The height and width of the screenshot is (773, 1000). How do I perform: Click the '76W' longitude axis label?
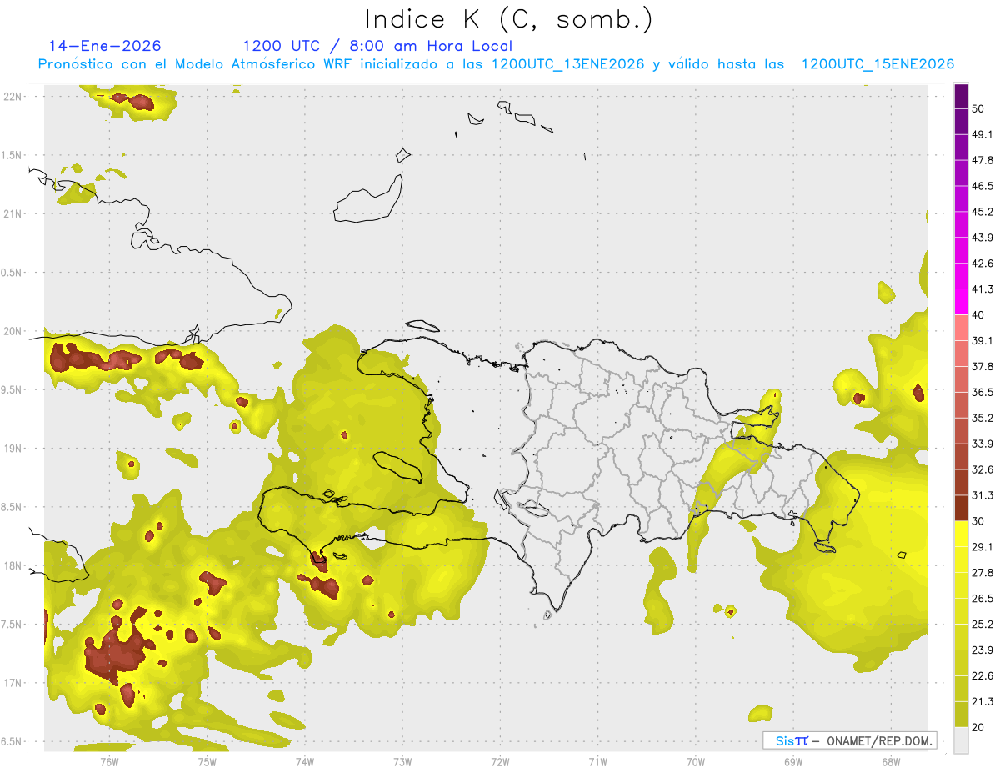click(109, 761)
